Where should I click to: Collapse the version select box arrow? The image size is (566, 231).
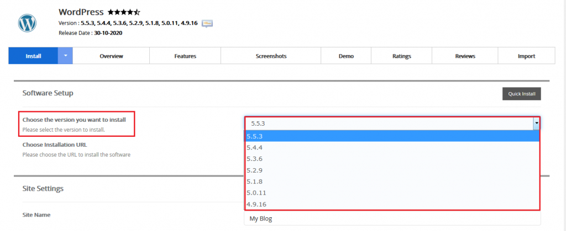tap(536, 123)
